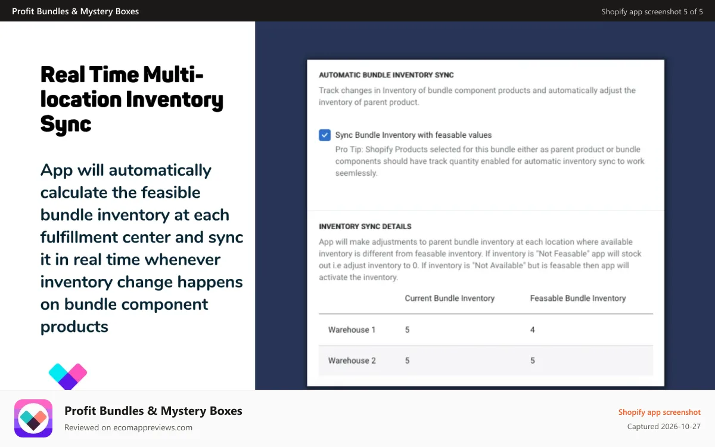Click the Real Time Multi-location Inventory Sync headline

click(132, 100)
